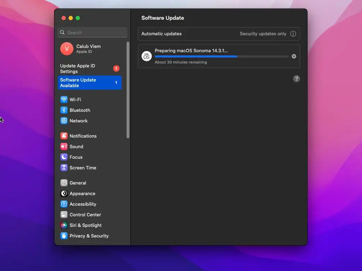Click About 30 minutes remaining text
Viewport: 362px width, 271px height.
click(181, 62)
